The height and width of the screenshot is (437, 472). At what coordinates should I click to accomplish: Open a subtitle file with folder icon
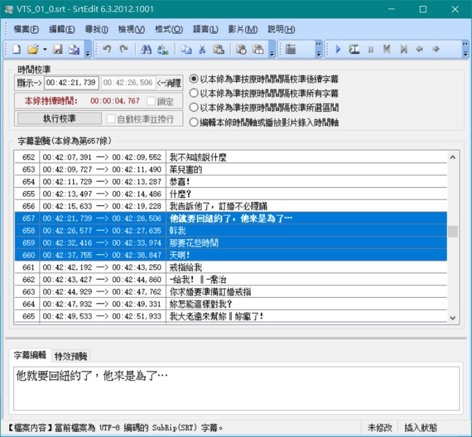click(x=33, y=49)
